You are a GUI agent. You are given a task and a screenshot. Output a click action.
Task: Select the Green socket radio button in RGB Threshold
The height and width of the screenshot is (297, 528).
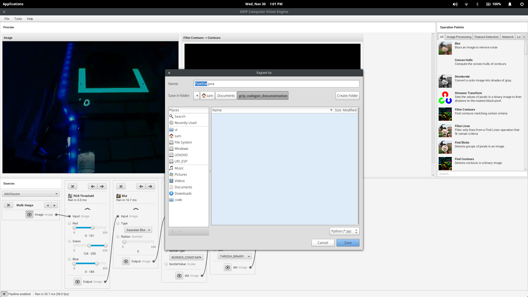(x=70, y=241)
